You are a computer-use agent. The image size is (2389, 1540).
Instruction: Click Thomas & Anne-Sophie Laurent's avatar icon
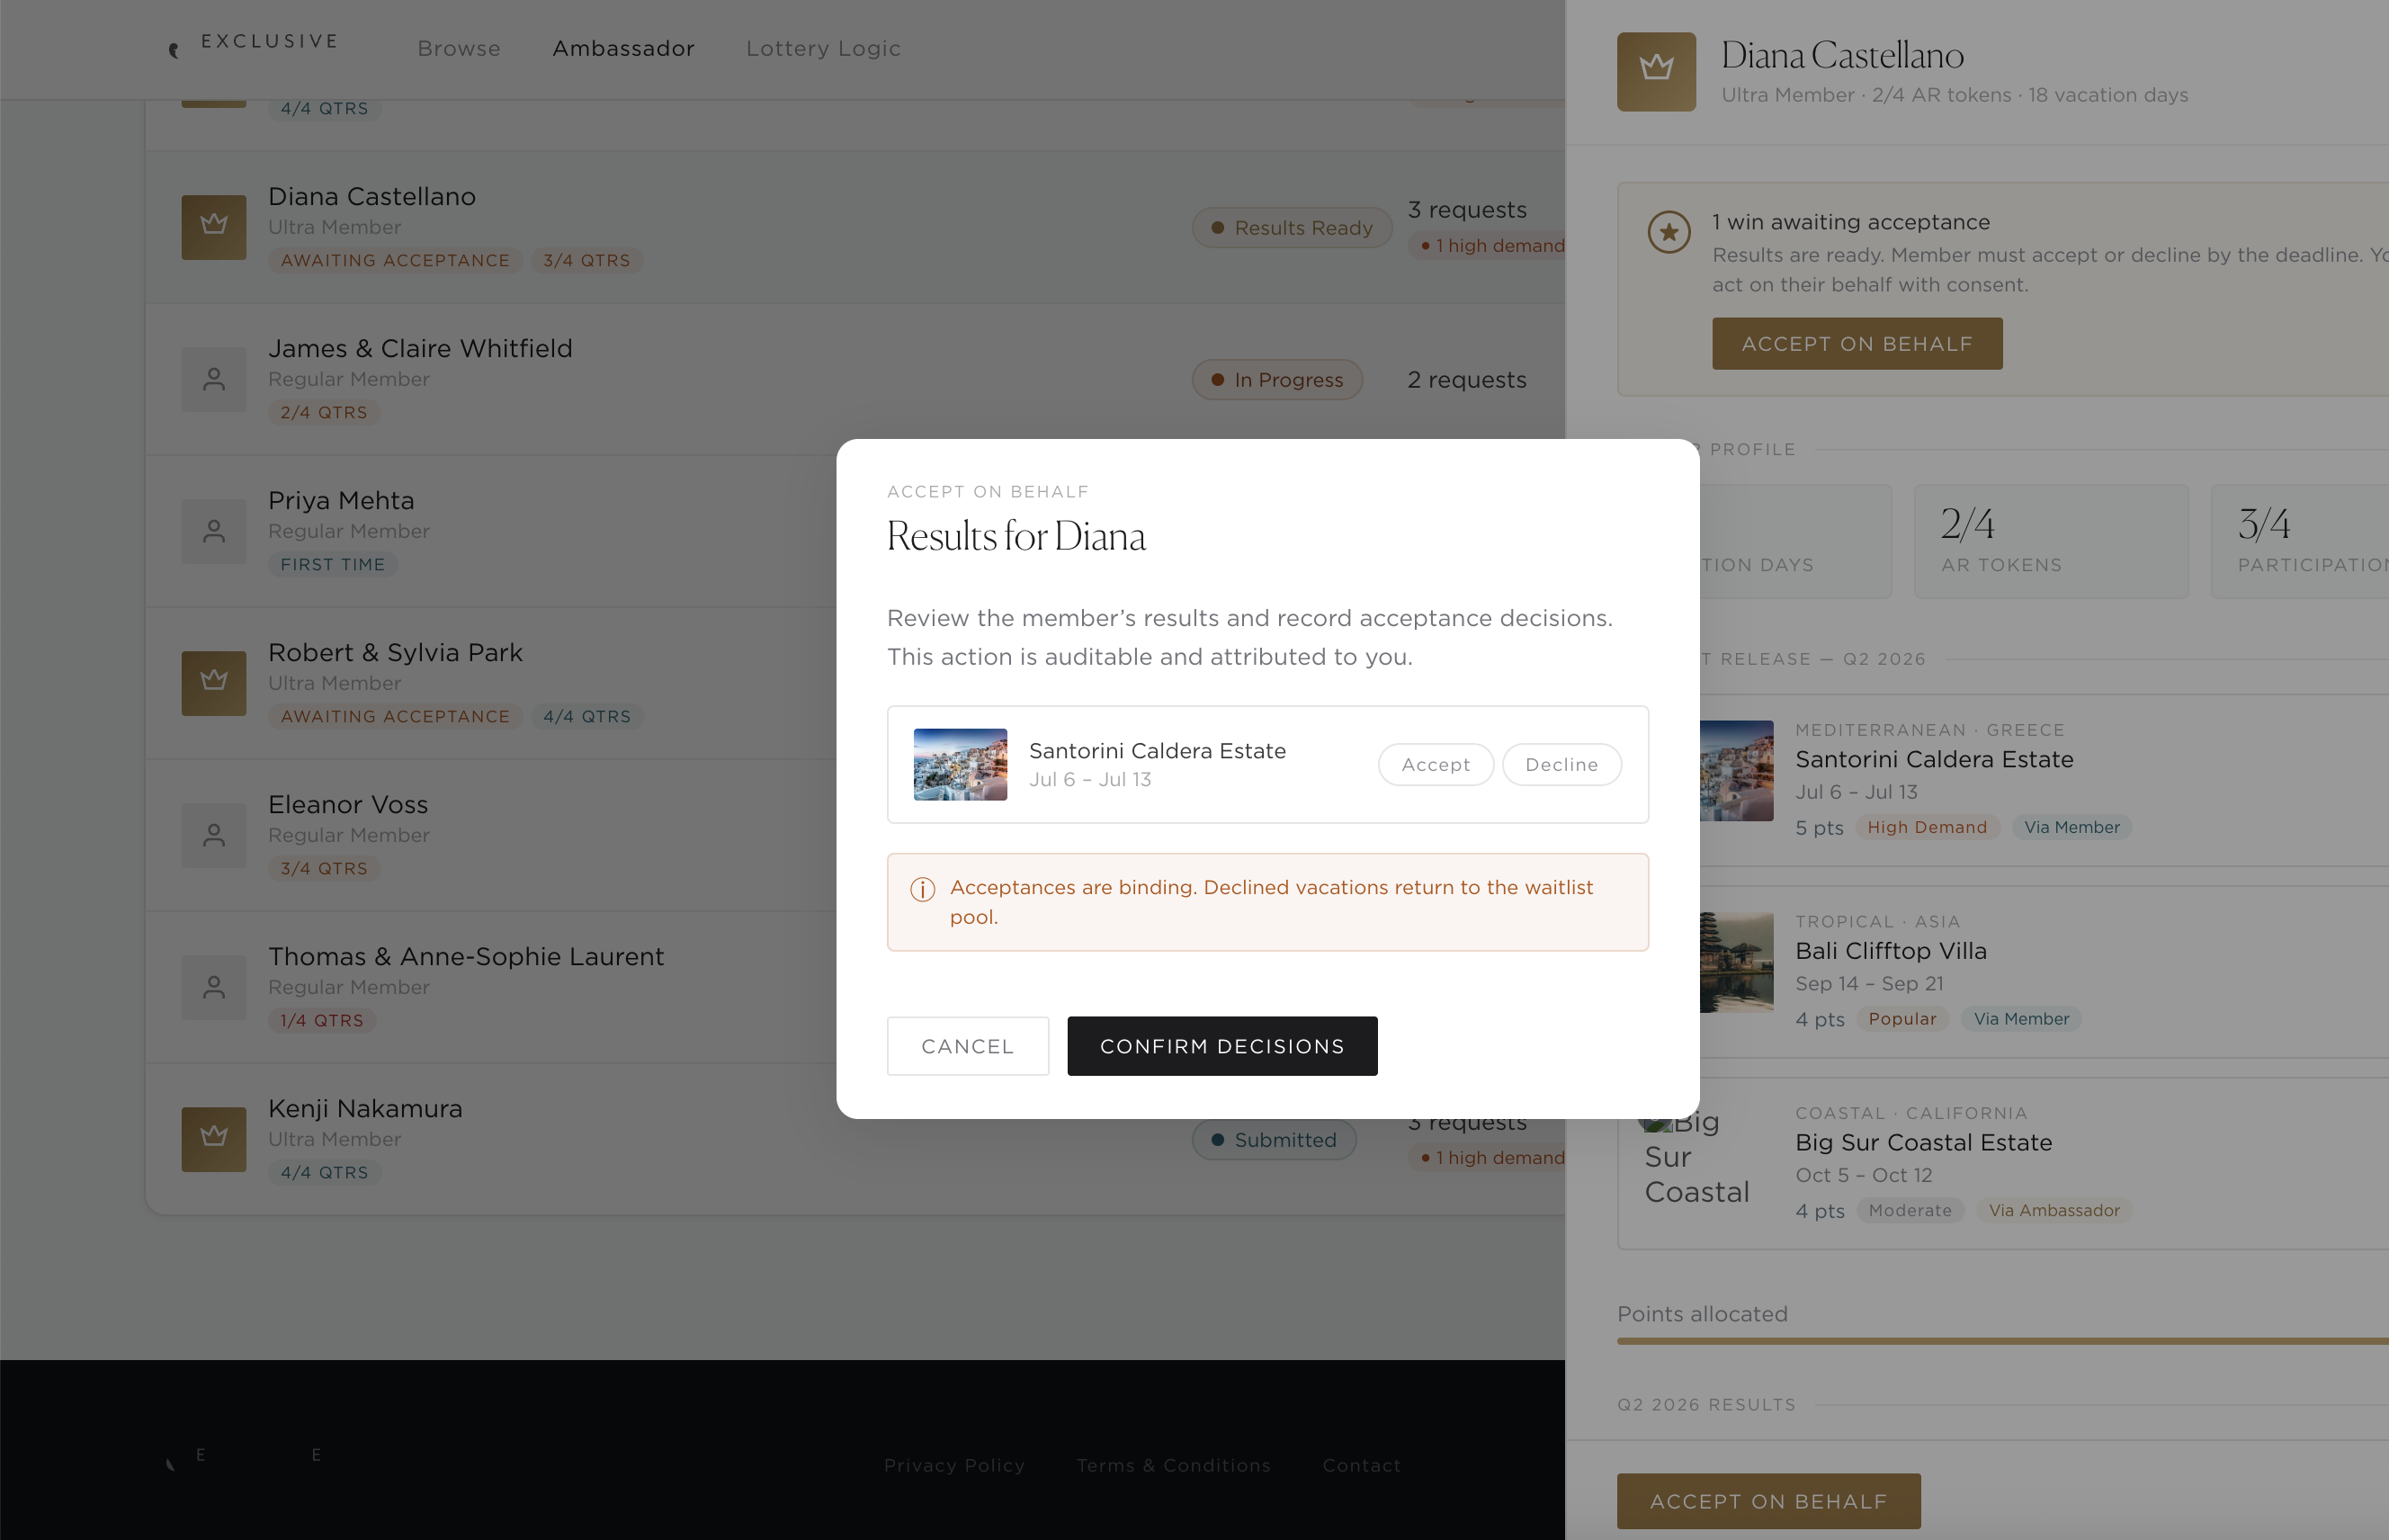(x=214, y=987)
